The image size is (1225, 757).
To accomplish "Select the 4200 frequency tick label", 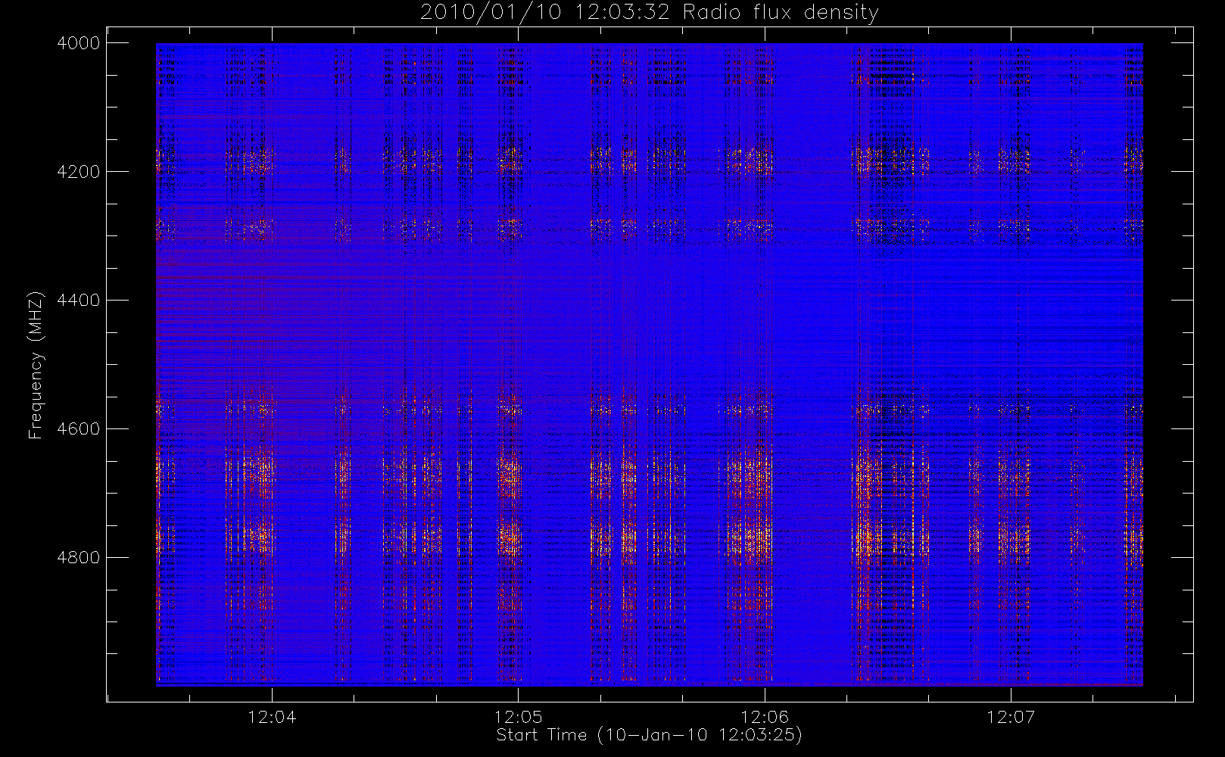I will point(79,172).
